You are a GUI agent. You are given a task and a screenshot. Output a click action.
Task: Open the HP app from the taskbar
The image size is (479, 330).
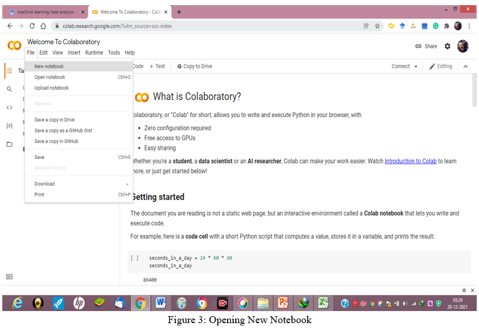[x=79, y=303]
